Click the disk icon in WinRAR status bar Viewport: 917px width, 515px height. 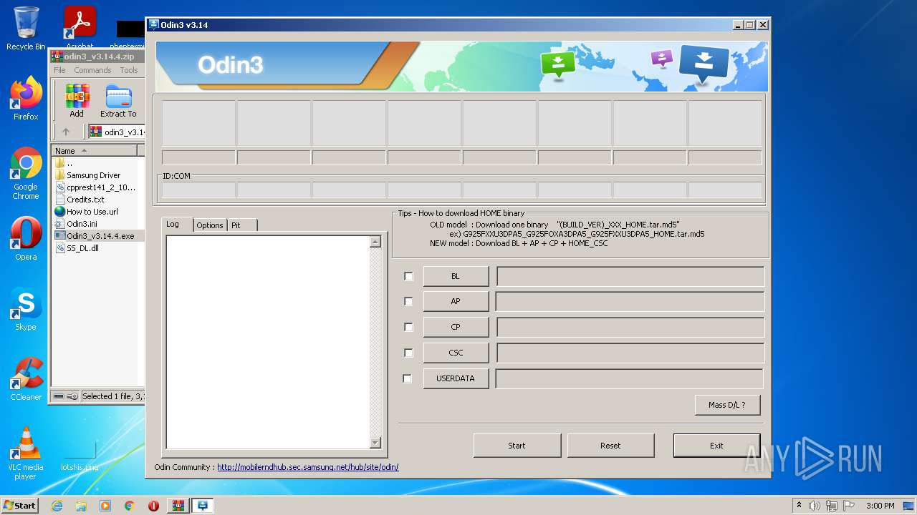(x=59, y=396)
